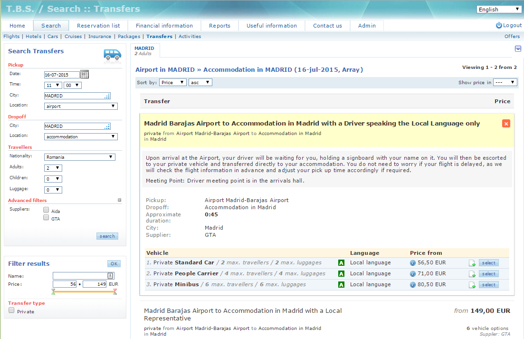Click the dropoff city lookup icon
This screenshot has width=524, height=339.
[x=107, y=126]
